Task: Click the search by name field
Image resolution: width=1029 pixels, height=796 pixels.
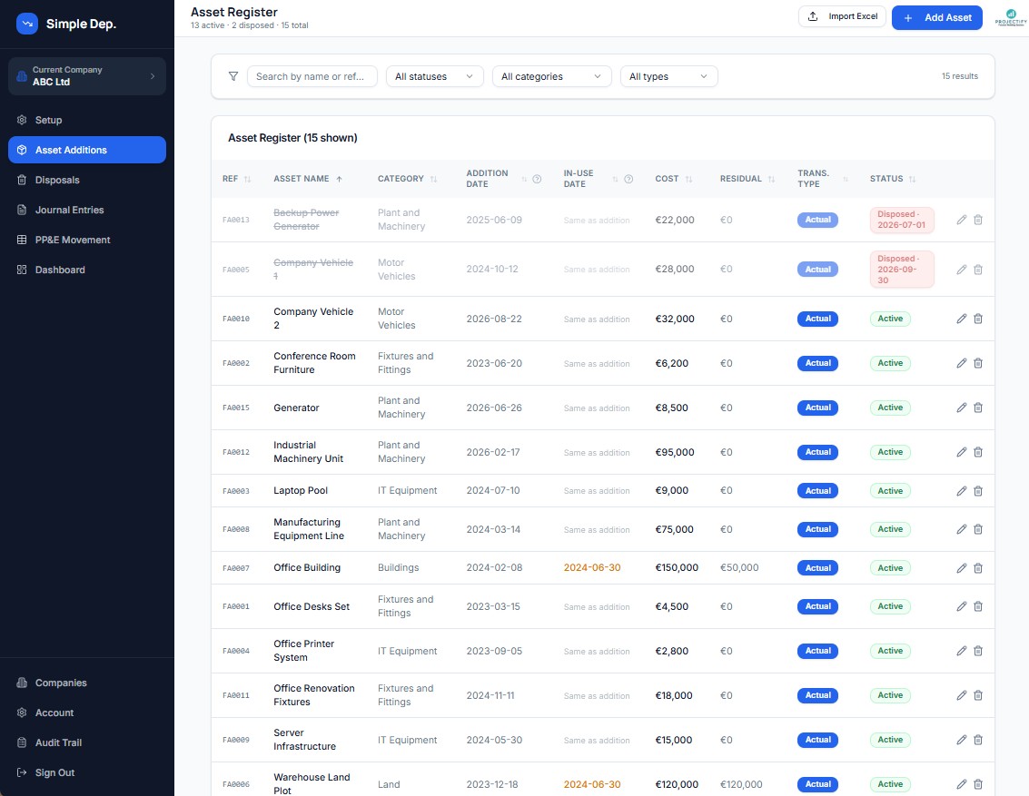Action: pyautogui.click(x=312, y=76)
